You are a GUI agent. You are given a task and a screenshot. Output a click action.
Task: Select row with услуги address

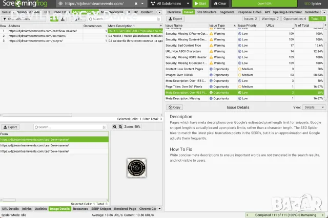click(81, 41)
